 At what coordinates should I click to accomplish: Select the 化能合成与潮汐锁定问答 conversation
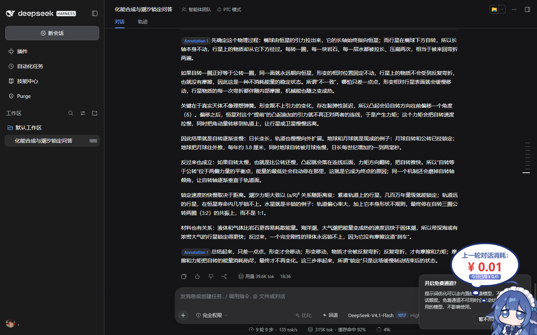tap(52, 141)
